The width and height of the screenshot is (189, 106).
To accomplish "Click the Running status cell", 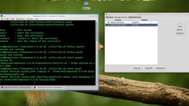I will coord(135,25).
